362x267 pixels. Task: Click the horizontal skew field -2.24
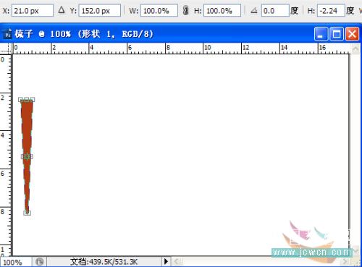(331, 11)
